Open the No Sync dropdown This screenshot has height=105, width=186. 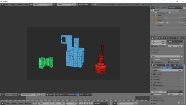click(101, 104)
